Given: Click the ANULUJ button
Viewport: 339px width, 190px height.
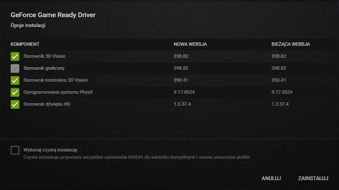Looking at the screenshot, I should click(271, 178).
